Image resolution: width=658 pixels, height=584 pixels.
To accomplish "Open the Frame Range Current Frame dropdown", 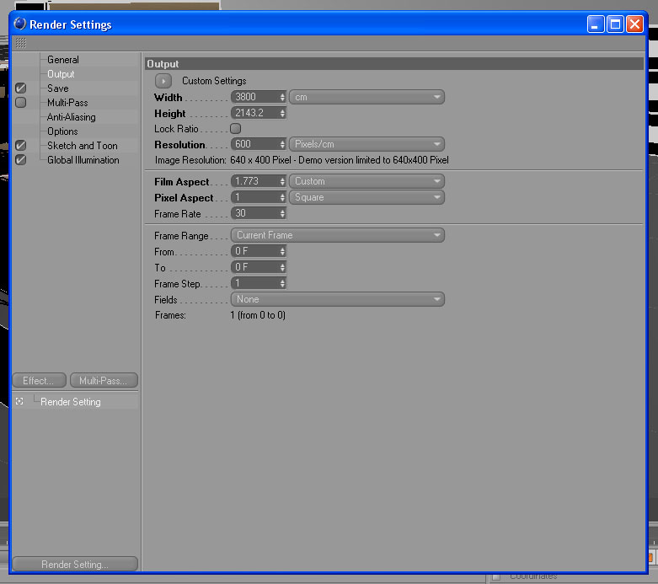I will pos(337,235).
